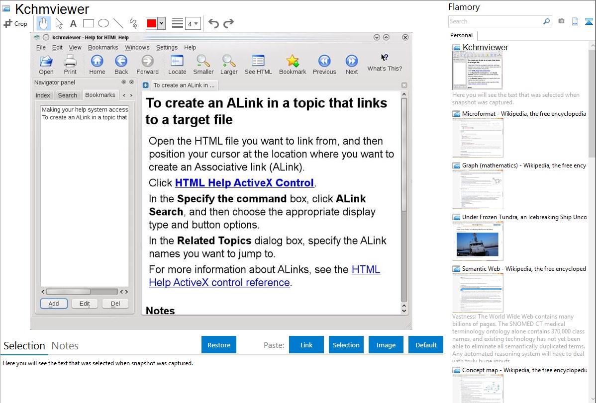Image resolution: width=596 pixels, height=403 pixels.
Task: Click the Bookmark star icon
Action: click(293, 65)
